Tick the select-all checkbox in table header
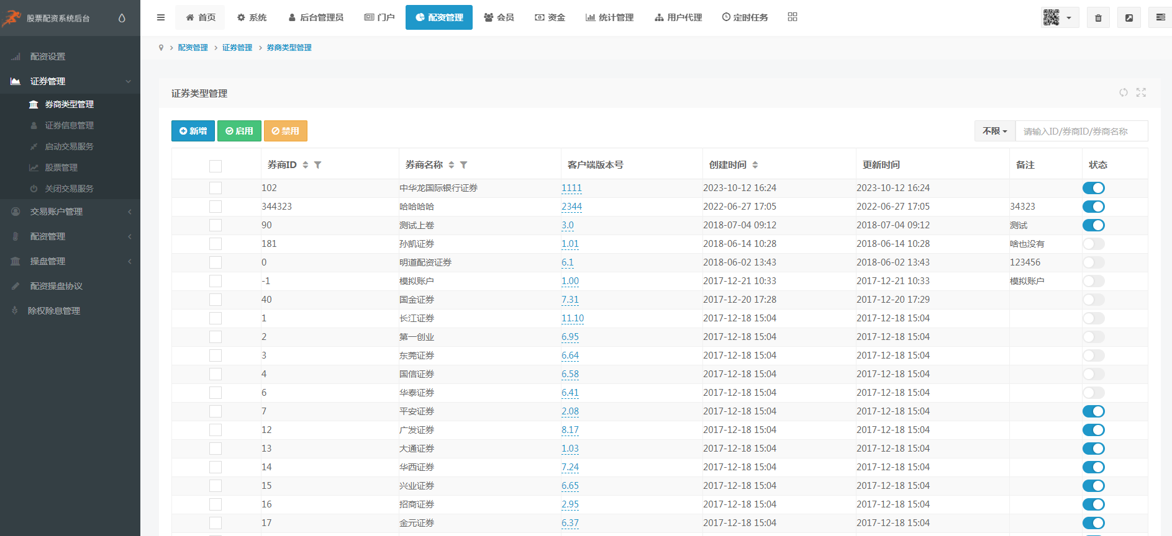The width and height of the screenshot is (1172, 536). pos(216,166)
